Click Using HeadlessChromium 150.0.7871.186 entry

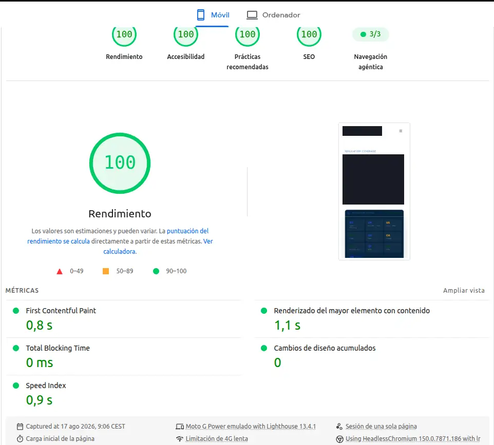pos(413,439)
